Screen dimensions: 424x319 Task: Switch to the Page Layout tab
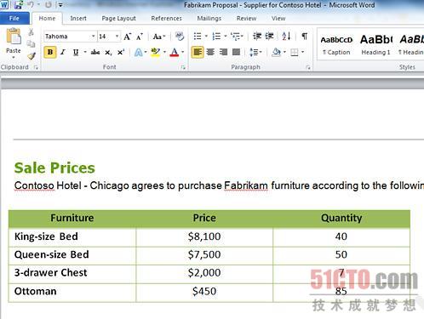click(118, 19)
